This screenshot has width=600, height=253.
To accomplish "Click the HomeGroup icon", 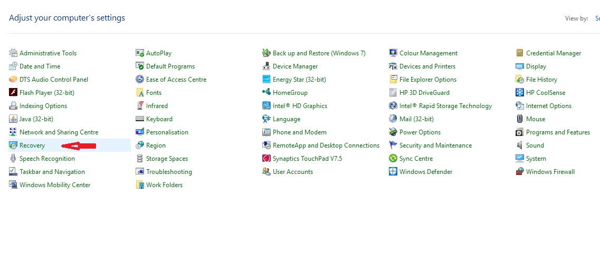I will pyautogui.click(x=266, y=92).
